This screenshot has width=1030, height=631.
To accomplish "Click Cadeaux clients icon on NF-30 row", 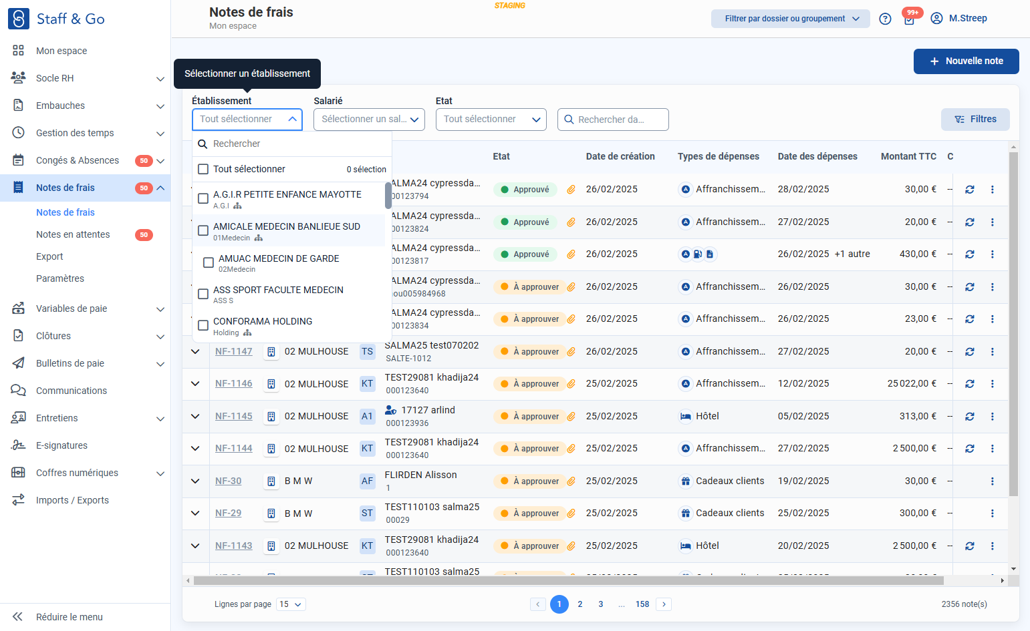I will coord(685,481).
